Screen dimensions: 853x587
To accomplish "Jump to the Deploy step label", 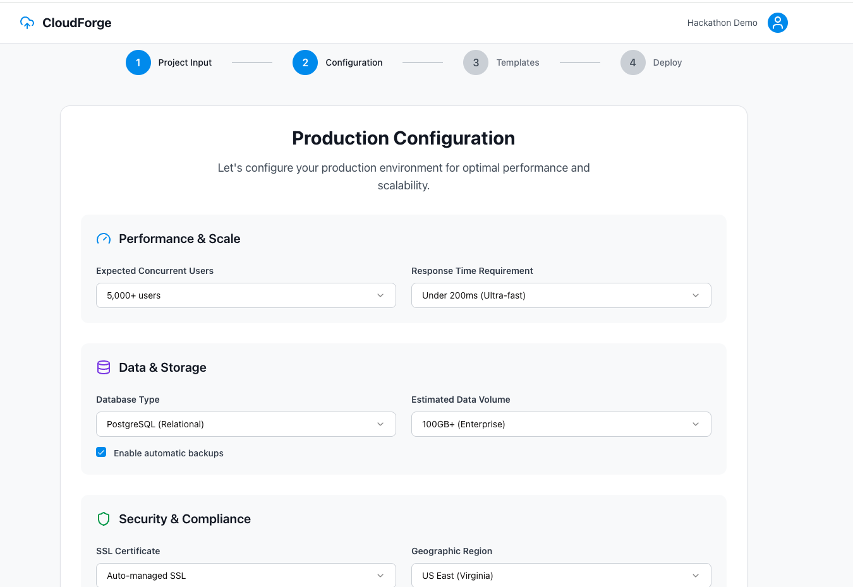I will 668,62.
